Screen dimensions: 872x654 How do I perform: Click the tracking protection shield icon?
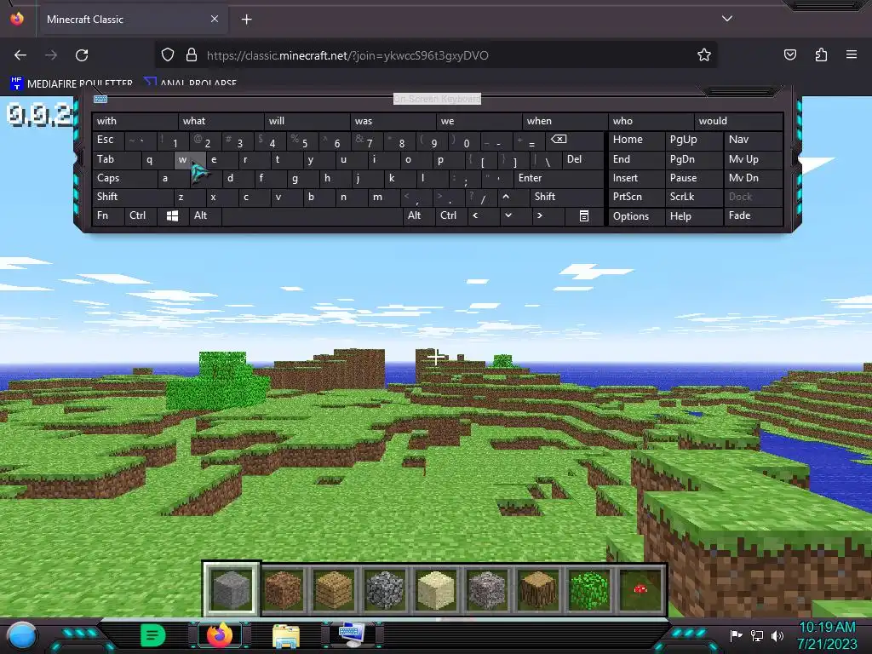(x=168, y=55)
